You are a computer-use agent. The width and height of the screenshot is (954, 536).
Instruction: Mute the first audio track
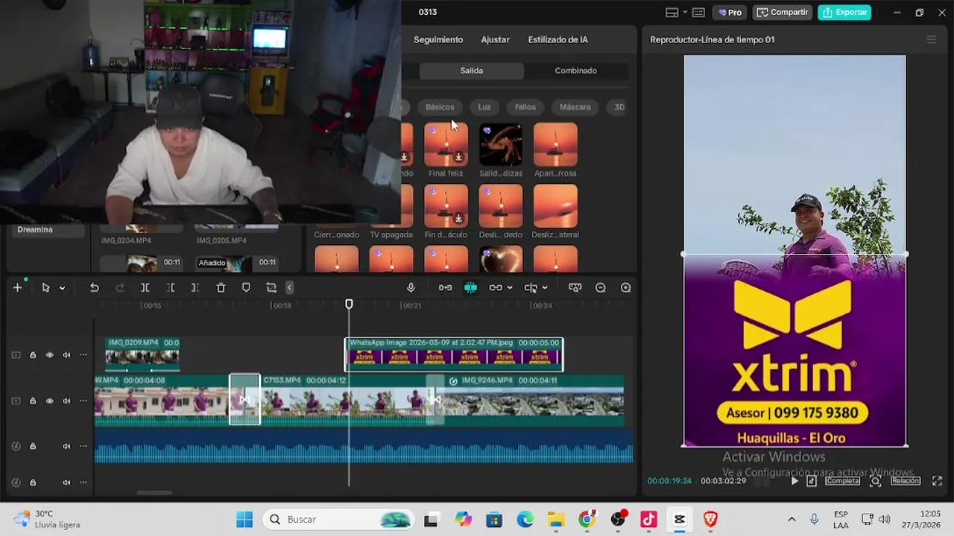pos(66,446)
